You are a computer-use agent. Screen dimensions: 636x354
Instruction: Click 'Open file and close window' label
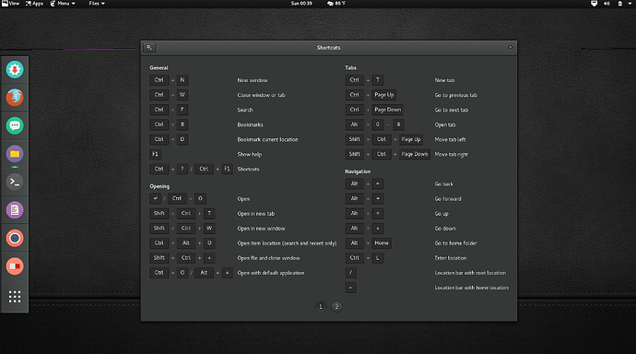(268, 258)
